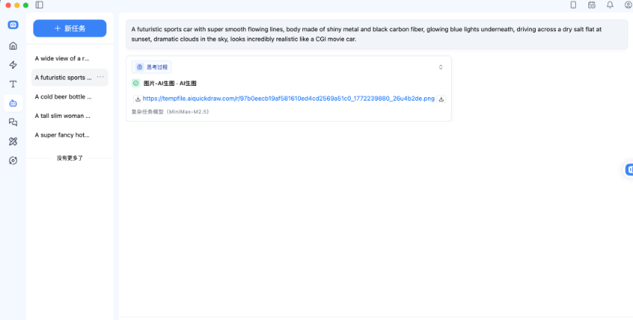Download the image using icon right of link

pos(441,99)
